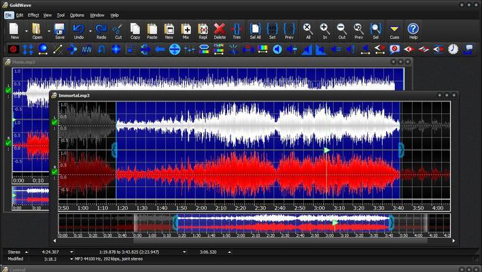Open the arrow next to Stereo status

27,252
